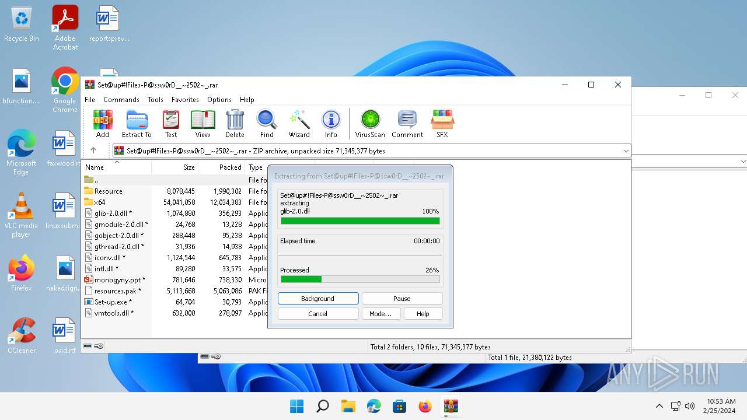Open the Help menu
The width and height of the screenshot is (747, 420).
(x=247, y=100)
